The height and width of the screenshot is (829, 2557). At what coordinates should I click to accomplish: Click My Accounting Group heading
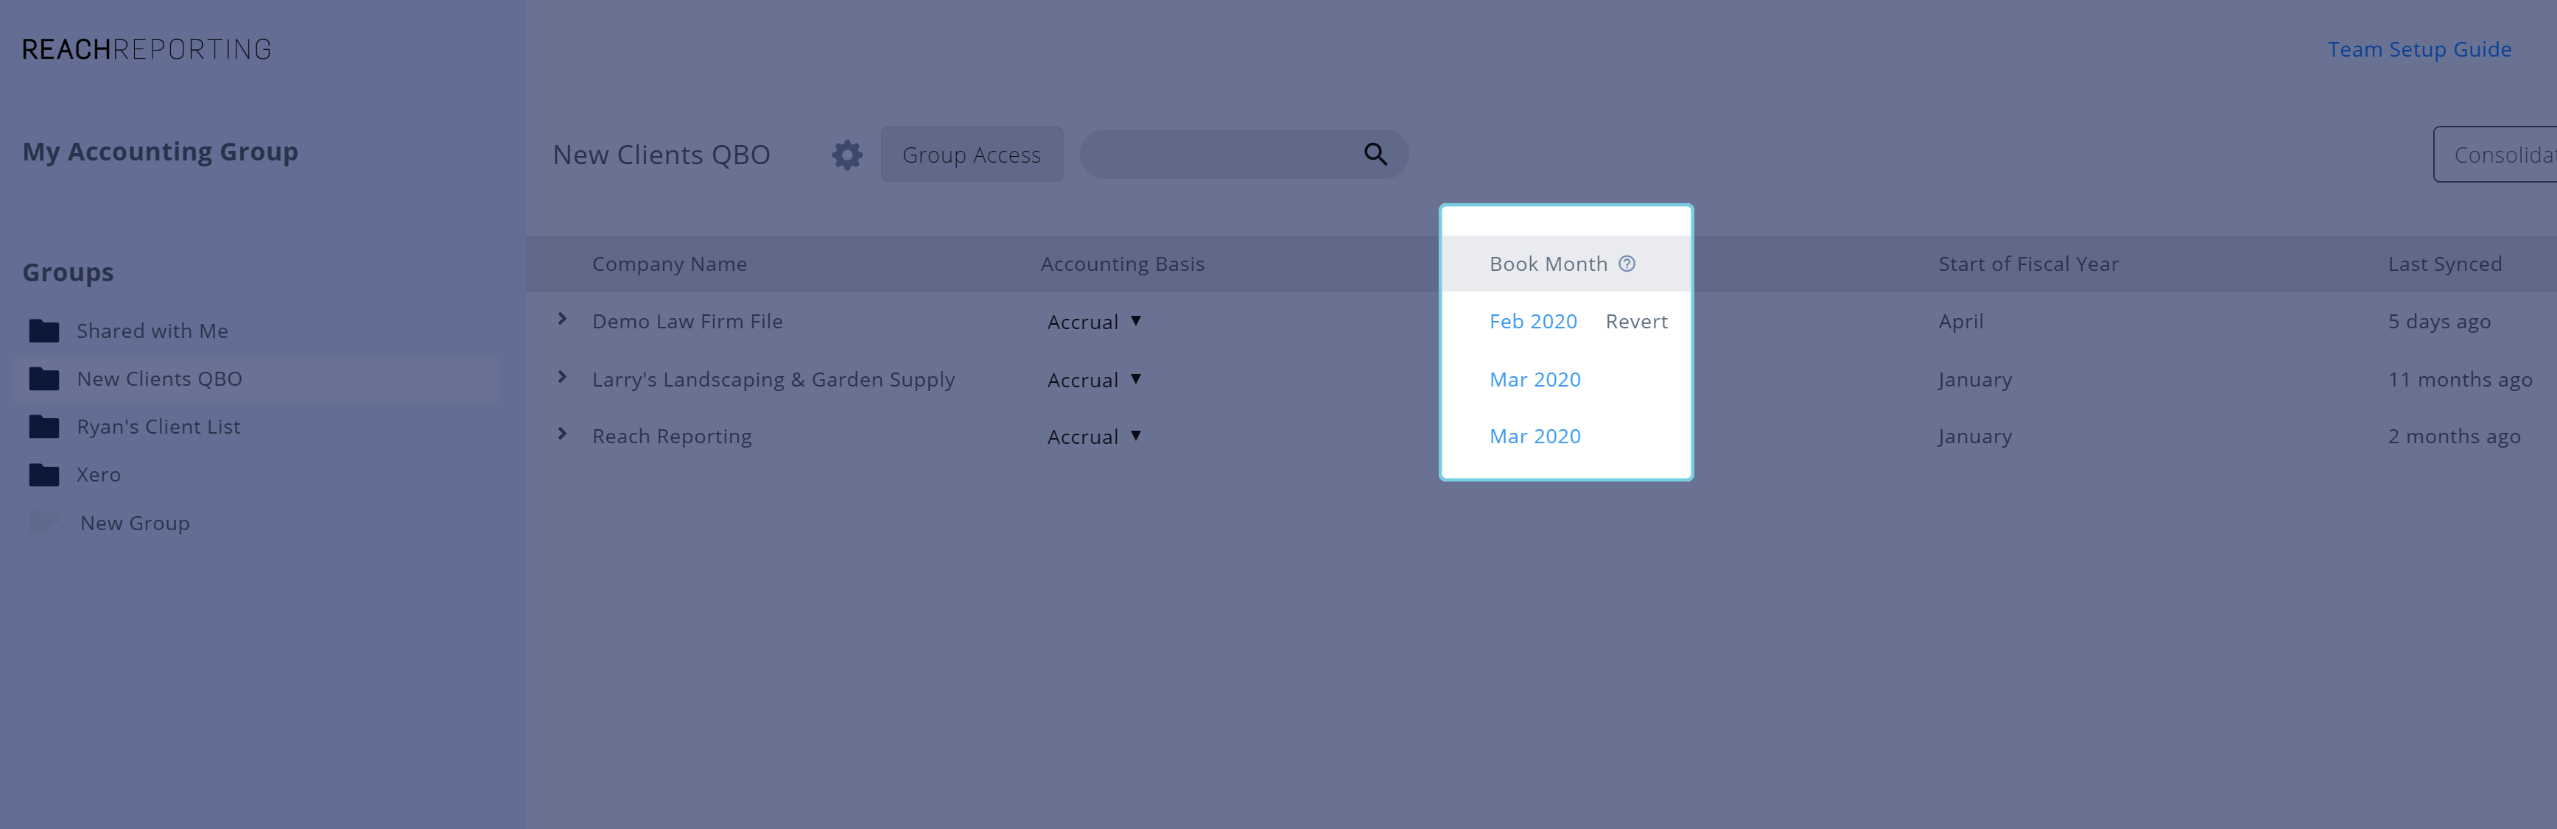point(160,152)
